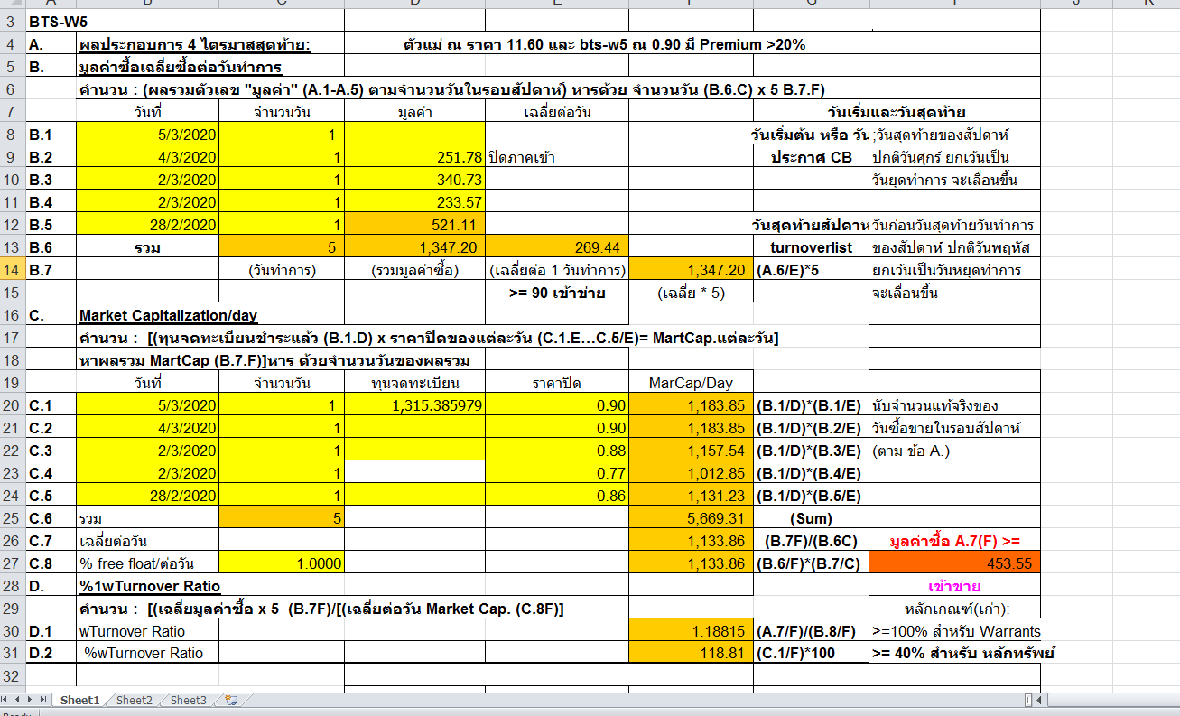1180x716 pixels.
Task: Click the Market Capitalization/day heading
Action: (168, 314)
